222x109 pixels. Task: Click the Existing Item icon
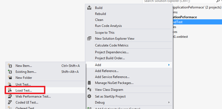tap(10, 72)
